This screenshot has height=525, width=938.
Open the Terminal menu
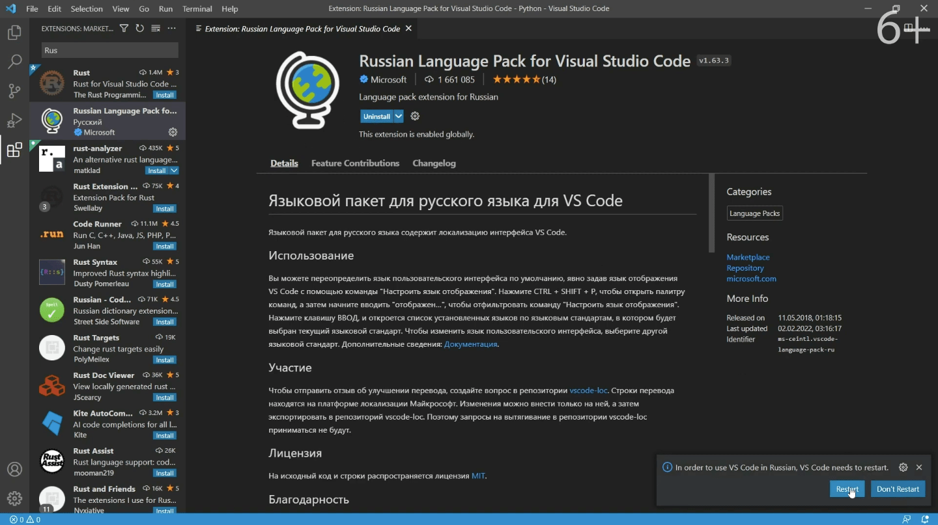coord(197,9)
